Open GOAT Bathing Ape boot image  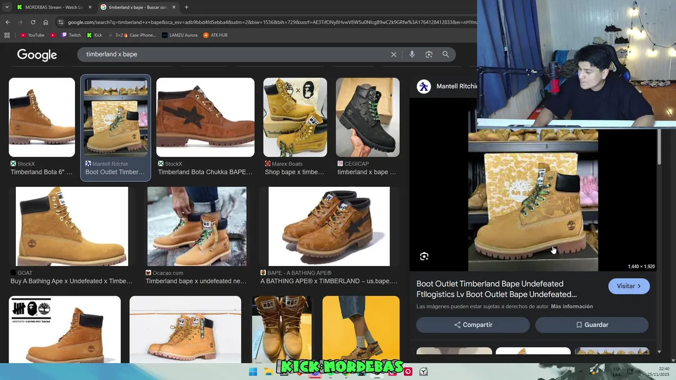(72, 226)
